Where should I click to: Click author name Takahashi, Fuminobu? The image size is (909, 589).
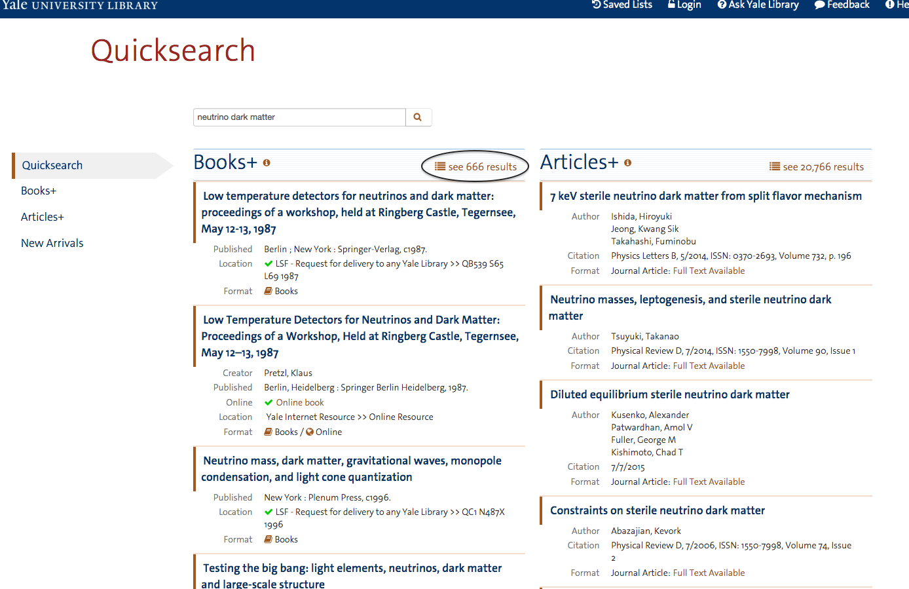654,241
